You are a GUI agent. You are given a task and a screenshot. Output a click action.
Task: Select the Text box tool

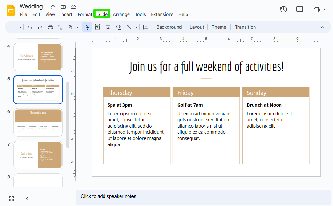(97, 27)
